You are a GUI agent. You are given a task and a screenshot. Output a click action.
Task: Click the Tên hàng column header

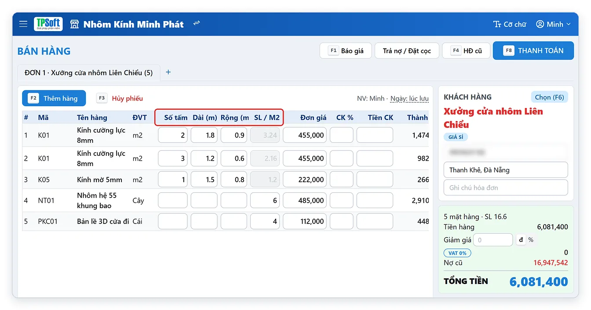click(92, 118)
